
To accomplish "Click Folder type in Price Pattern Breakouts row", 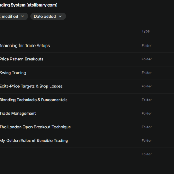I will (147, 59).
